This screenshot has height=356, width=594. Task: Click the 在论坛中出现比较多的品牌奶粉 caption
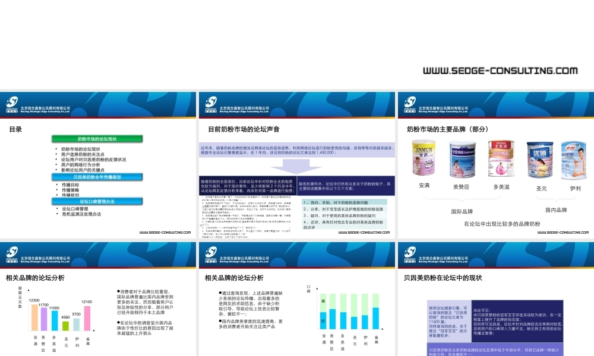[502, 224]
